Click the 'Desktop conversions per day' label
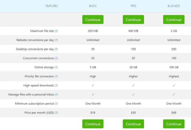 (x=35, y=49)
